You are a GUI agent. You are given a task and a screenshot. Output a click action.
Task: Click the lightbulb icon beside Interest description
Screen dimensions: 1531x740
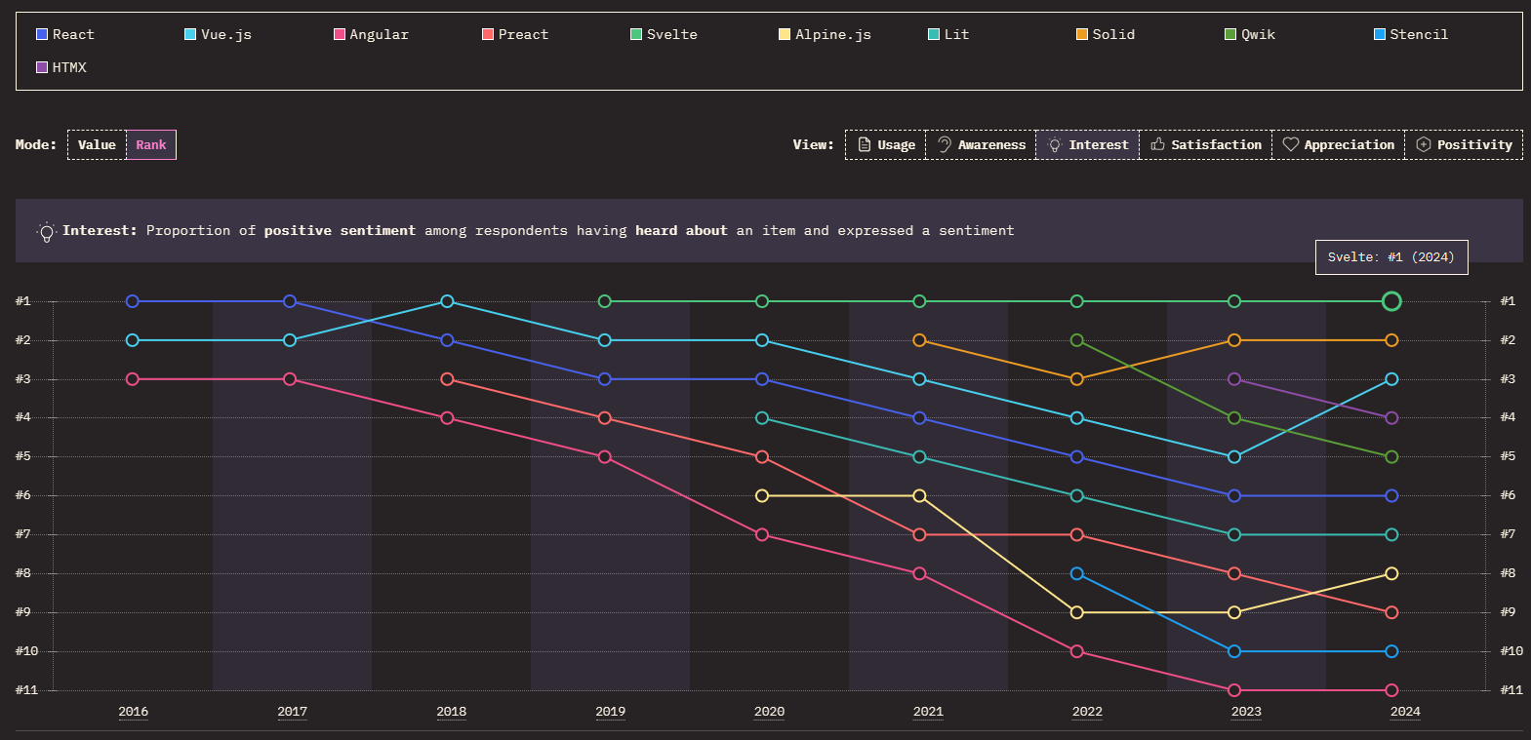[46, 232]
